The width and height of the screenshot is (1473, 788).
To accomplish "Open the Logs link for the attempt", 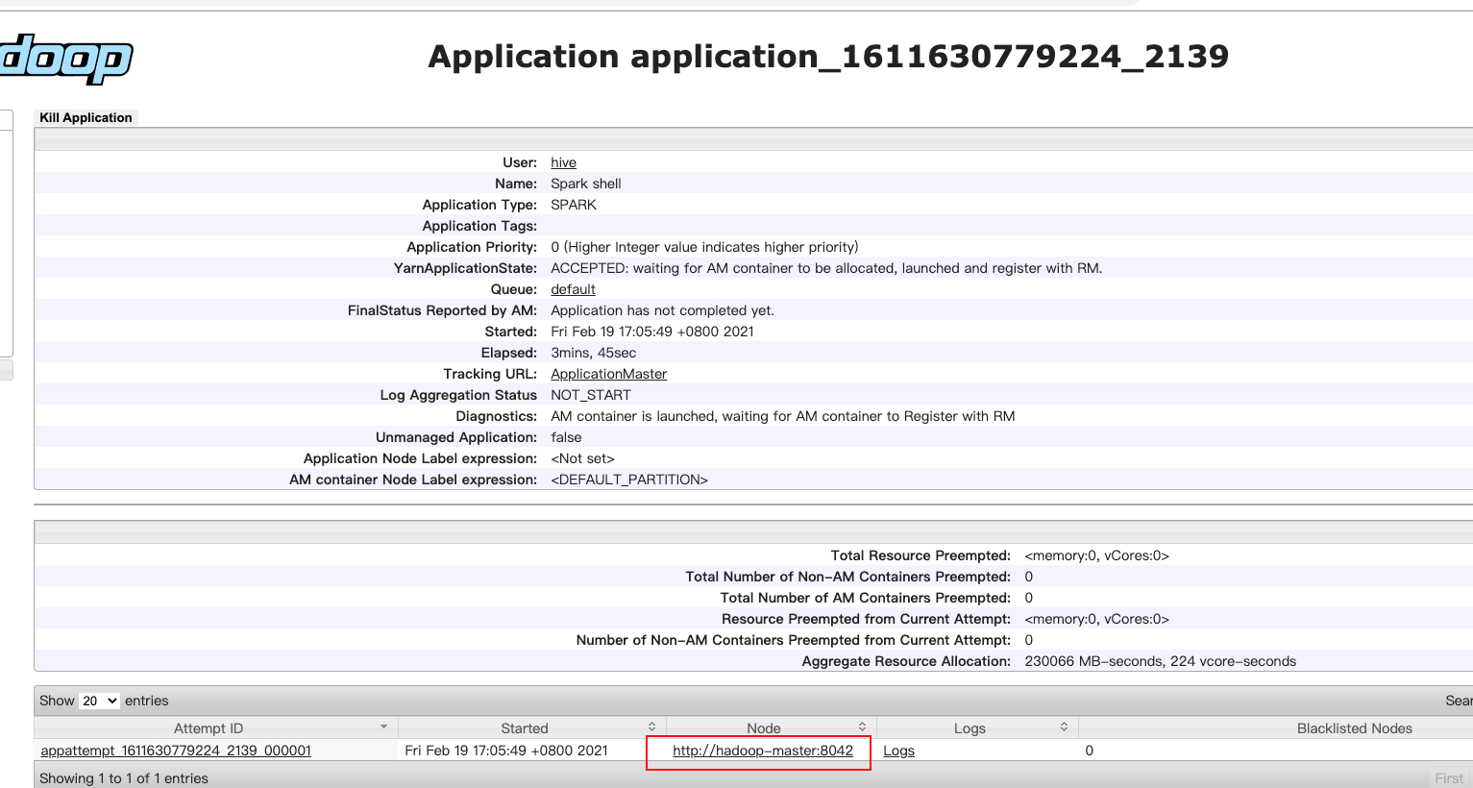I will click(898, 751).
